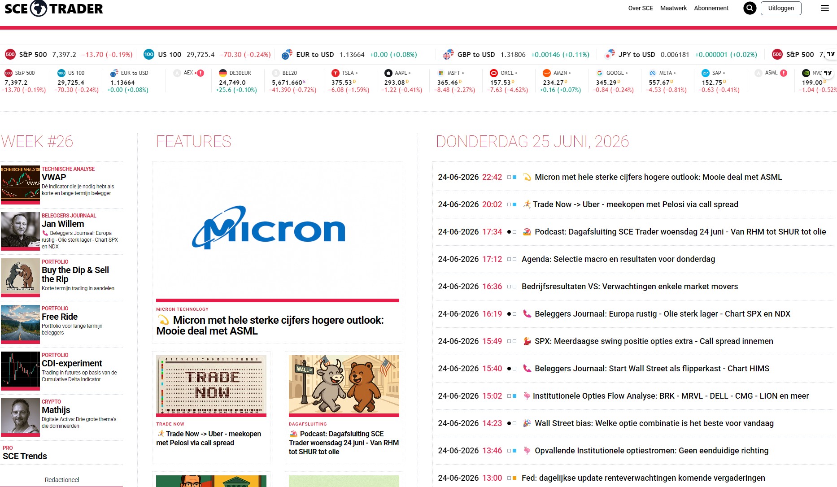This screenshot has width=837, height=487.
Task: Open the Abonnement menu item
Action: (711, 8)
